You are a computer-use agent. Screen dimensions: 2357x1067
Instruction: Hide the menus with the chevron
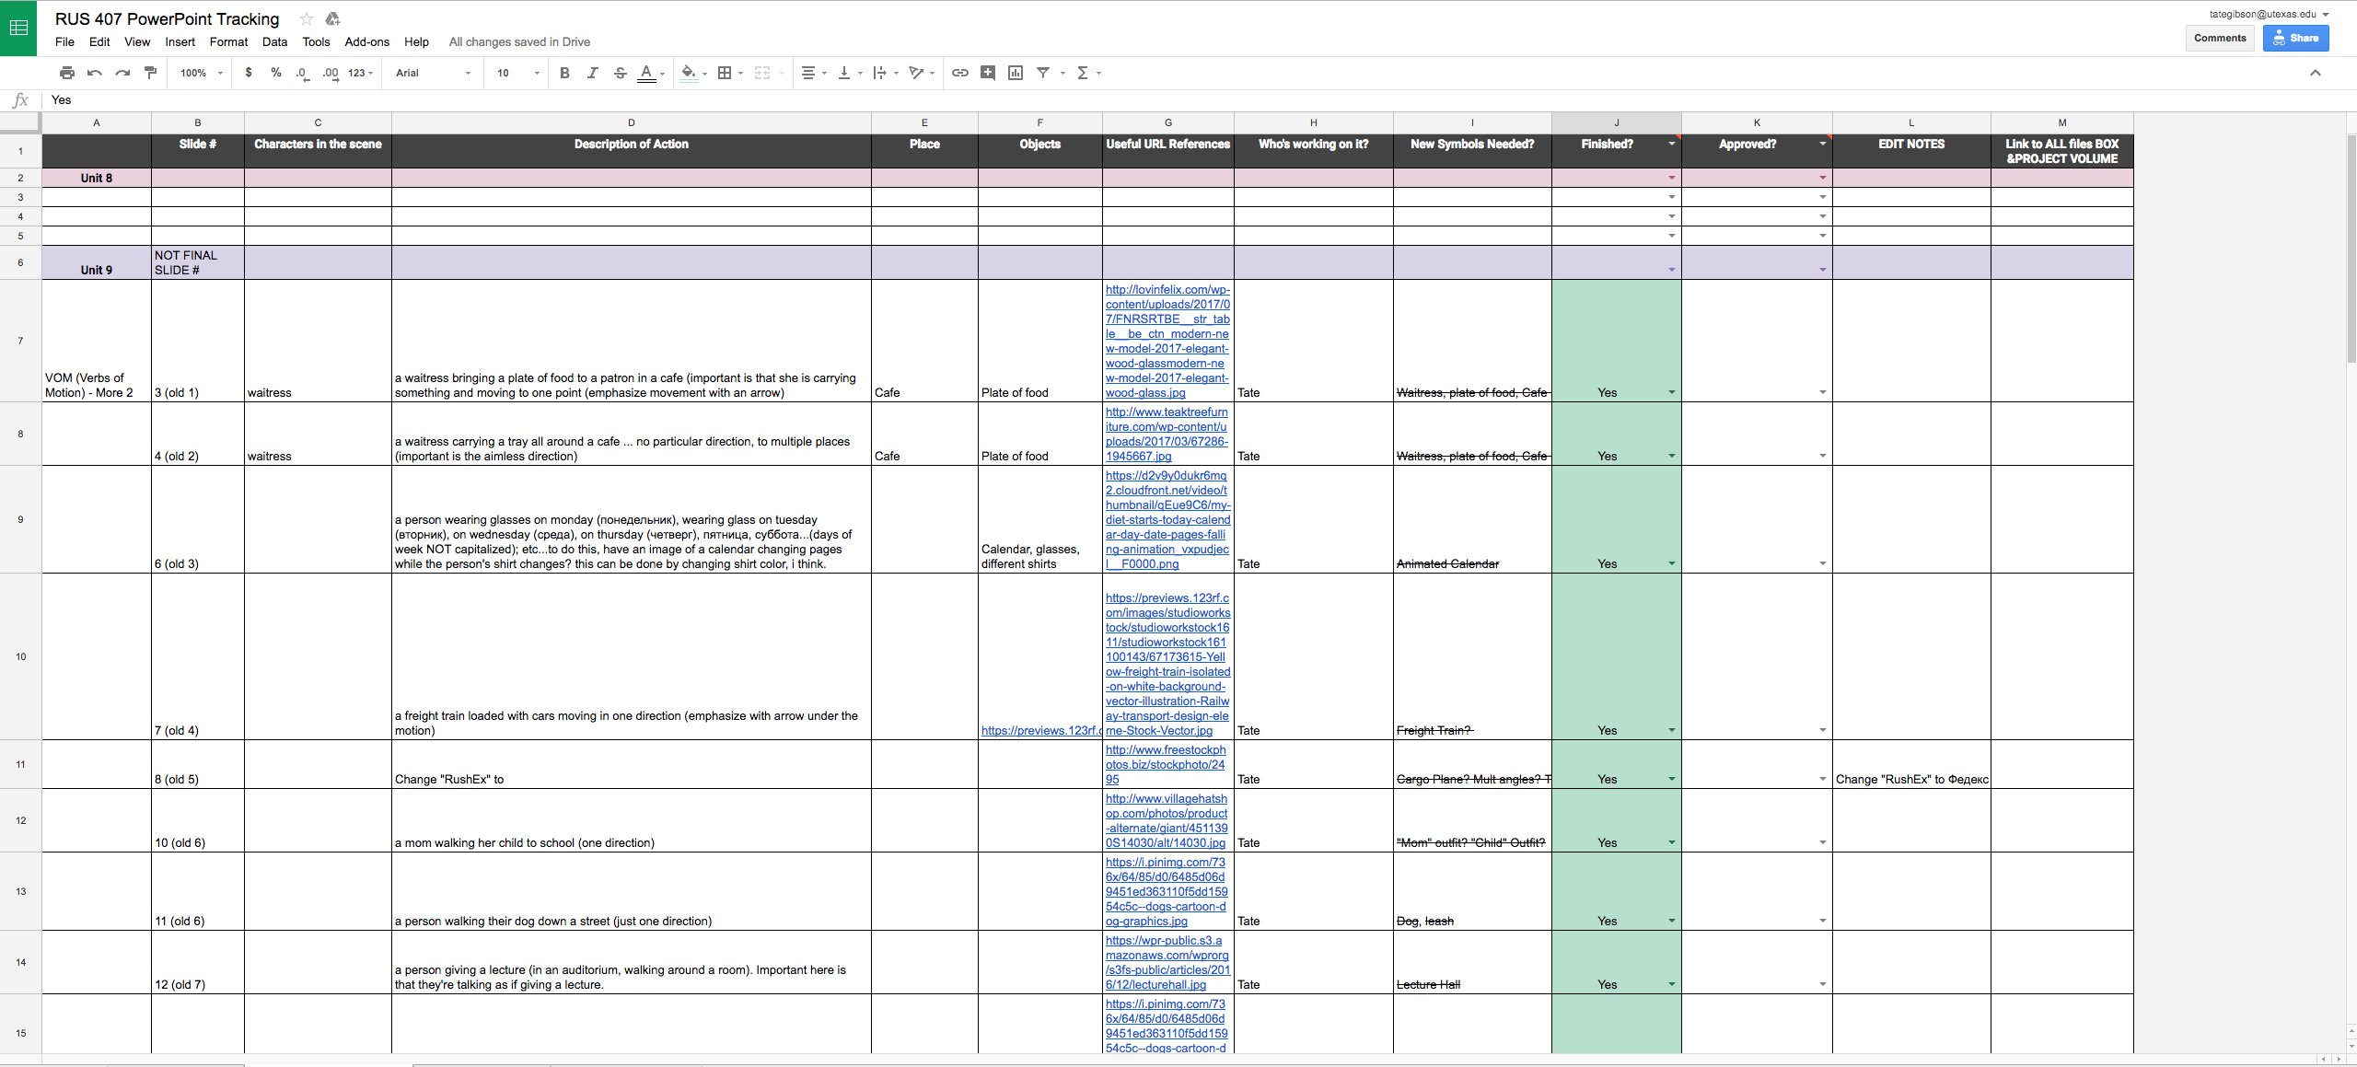[x=2316, y=73]
